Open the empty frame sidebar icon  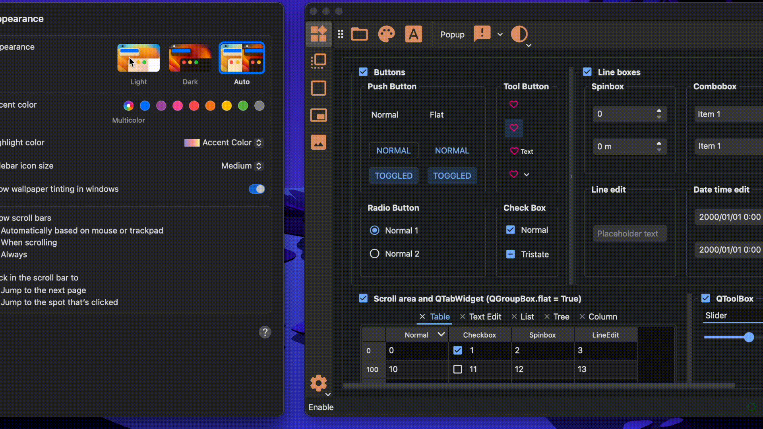pyautogui.click(x=318, y=88)
